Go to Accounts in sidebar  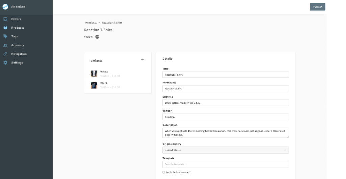(x=18, y=45)
